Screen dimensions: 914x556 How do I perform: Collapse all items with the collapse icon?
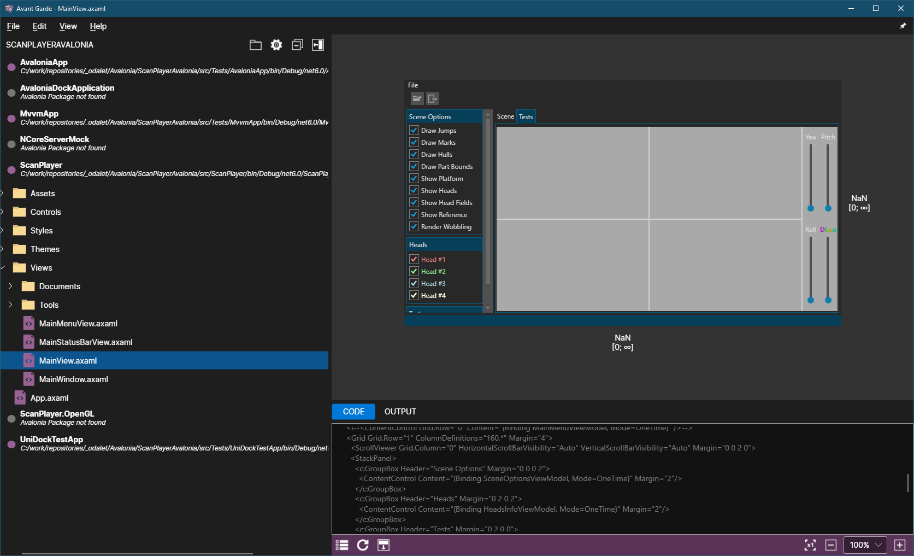pyautogui.click(x=297, y=45)
